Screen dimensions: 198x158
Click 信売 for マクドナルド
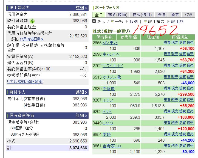coord(190,65)
